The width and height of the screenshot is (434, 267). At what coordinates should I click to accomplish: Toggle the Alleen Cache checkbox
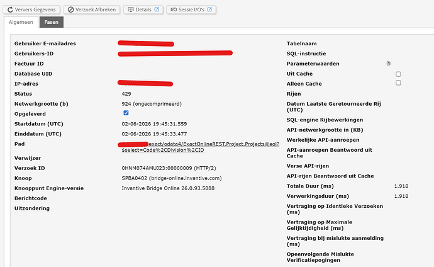(398, 83)
